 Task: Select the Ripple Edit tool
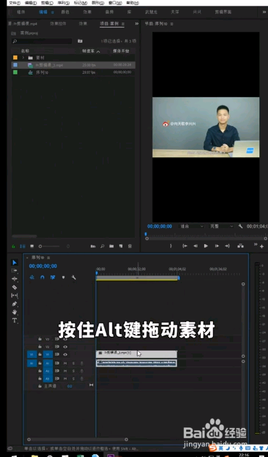point(14,279)
